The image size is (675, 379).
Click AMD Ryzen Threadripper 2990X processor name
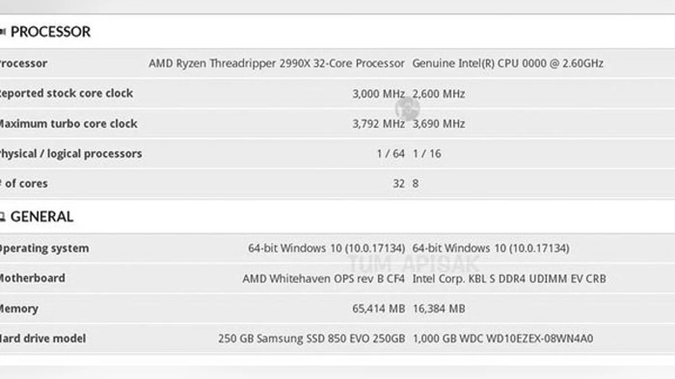[276, 63]
